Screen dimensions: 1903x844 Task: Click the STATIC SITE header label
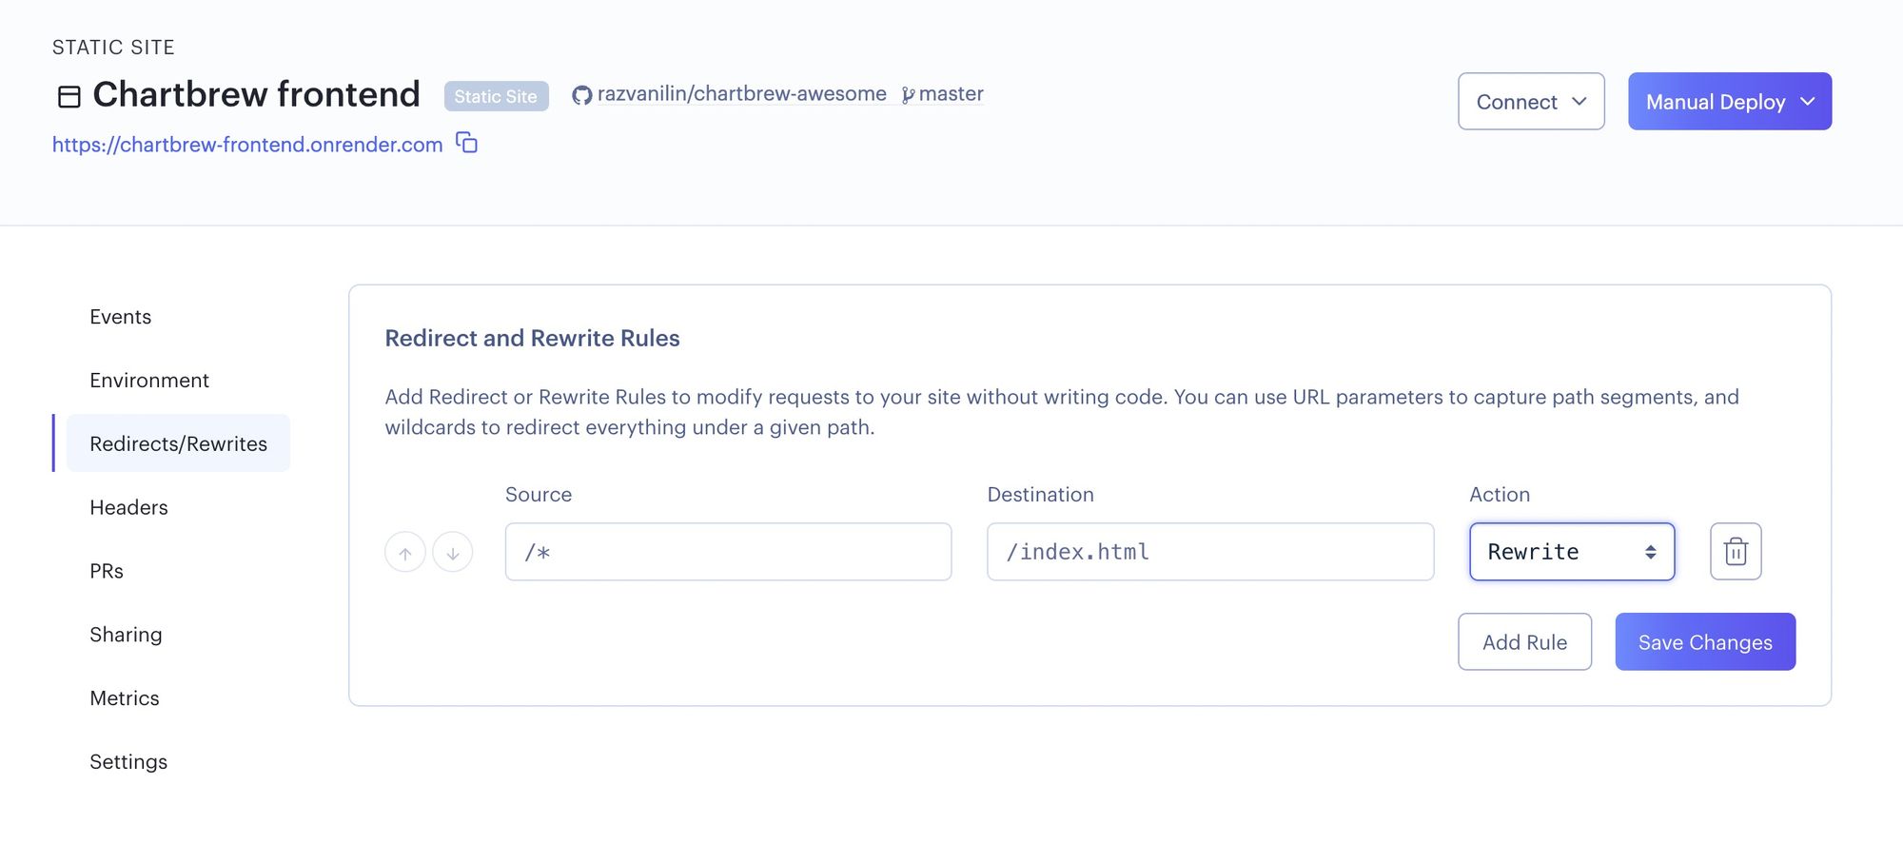click(113, 48)
